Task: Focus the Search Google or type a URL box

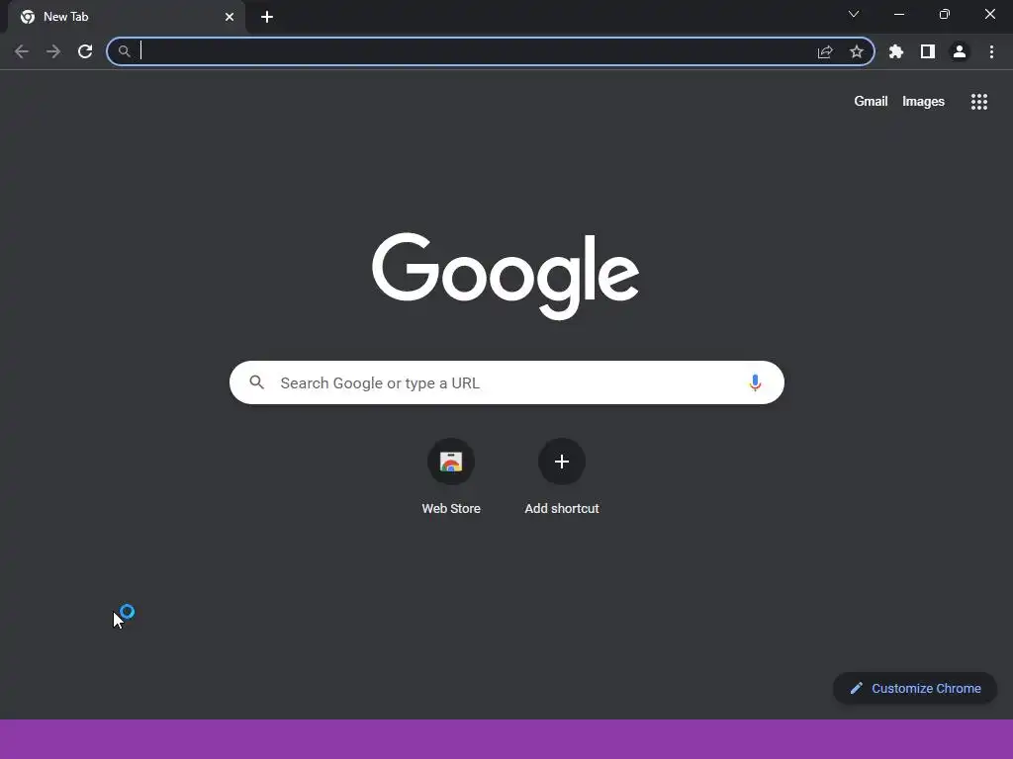Action: 506,382
